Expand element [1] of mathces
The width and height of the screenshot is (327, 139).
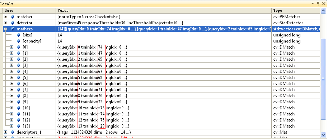12,53
